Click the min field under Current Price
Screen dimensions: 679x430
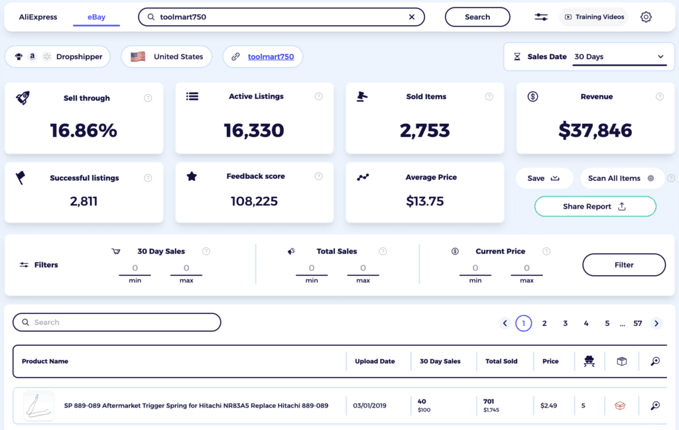pyautogui.click(x=475, y=268)
